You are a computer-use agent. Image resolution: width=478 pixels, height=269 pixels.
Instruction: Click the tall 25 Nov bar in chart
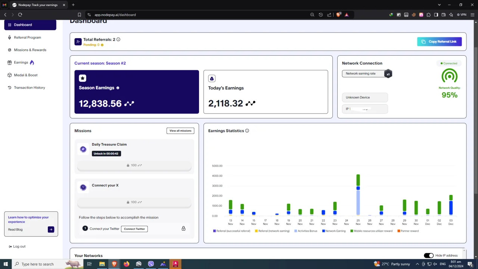358,195
